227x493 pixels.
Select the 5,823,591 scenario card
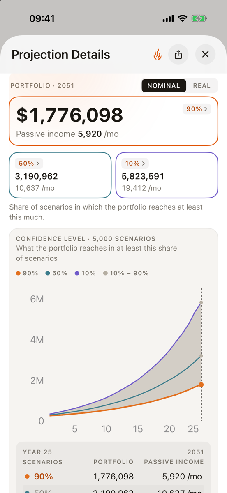click(167, 175)
